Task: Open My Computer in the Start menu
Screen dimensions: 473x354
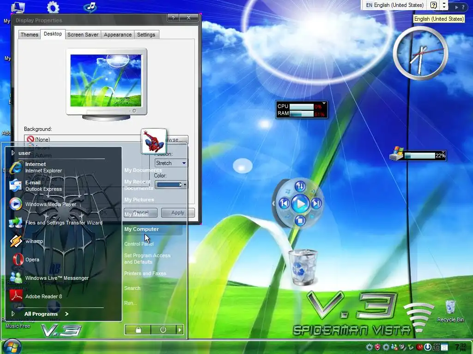Action: (x=152, y=230)
